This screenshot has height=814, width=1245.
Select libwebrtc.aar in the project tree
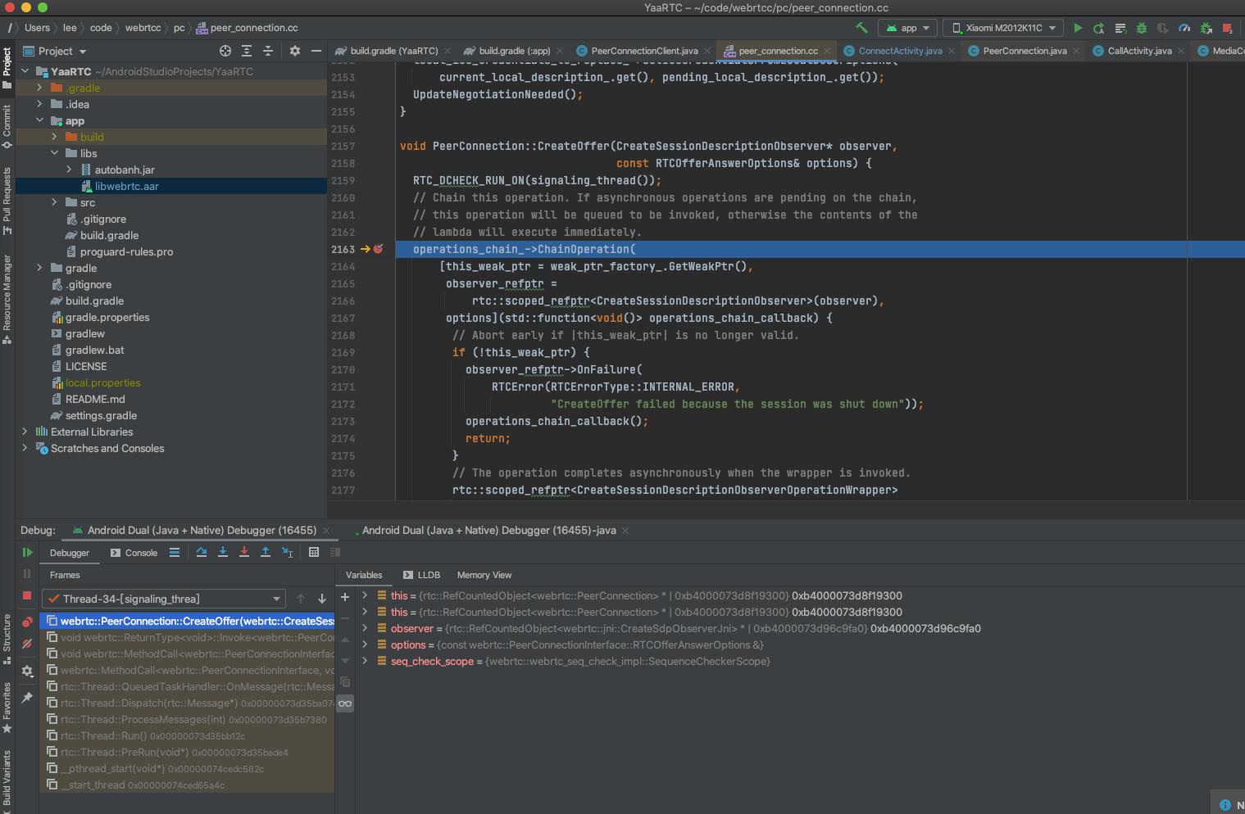pos(171,186)
